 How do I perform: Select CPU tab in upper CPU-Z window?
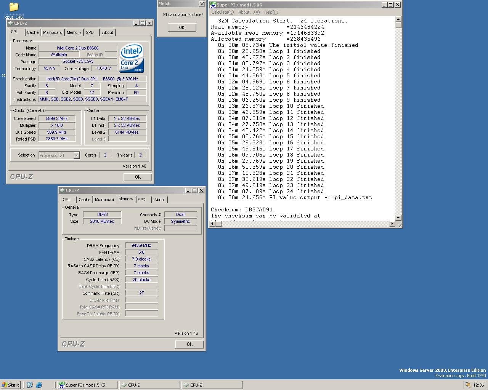click(15, 32)
